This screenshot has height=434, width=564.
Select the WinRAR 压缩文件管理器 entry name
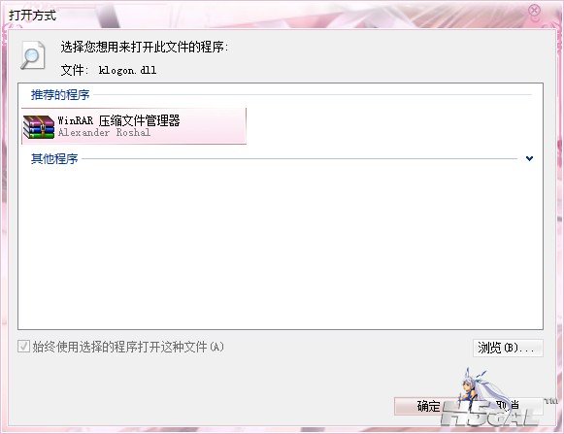118,120
